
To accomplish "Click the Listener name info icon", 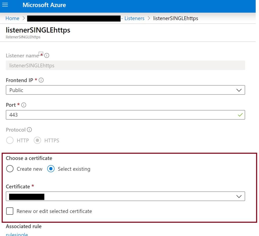I will [47, 55].
